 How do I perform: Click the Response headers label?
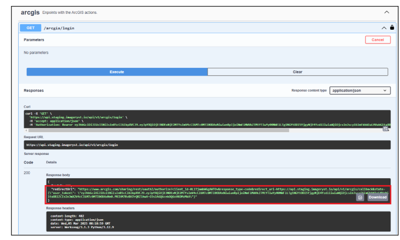[60, 208]
